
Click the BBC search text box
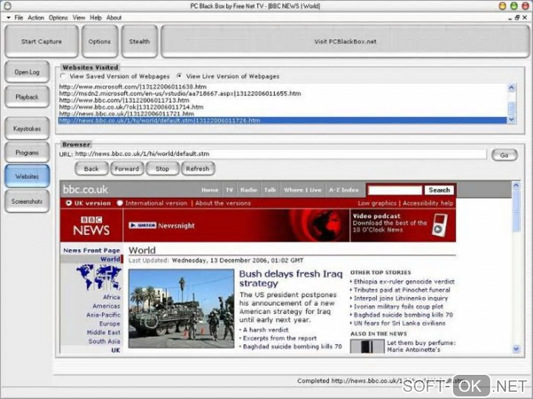pyautogui.click(x=395, y=190)
